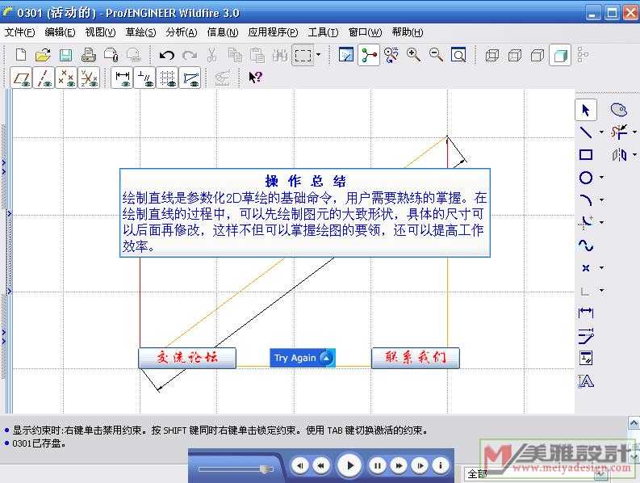Undo the last action
The image size is (640, 483).
(166, 55)
